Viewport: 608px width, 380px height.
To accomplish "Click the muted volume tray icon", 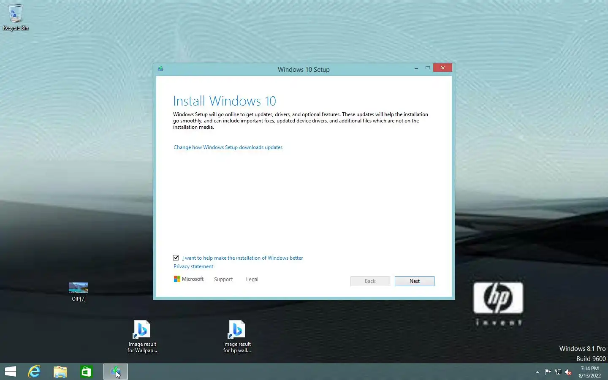I will [x=568, y=372].
